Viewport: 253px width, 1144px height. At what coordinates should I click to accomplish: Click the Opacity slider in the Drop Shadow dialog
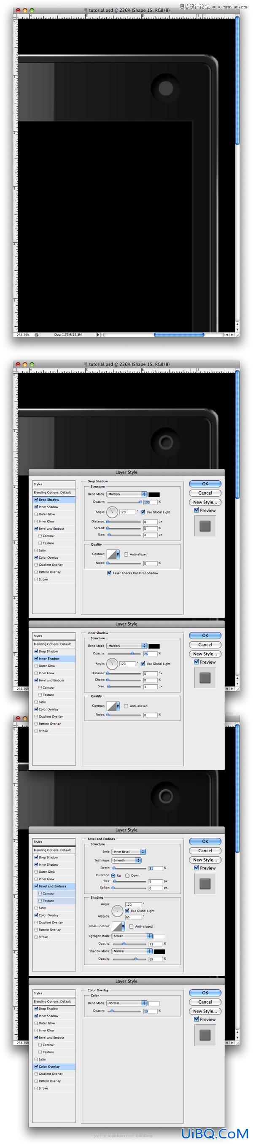pos(124,502)
